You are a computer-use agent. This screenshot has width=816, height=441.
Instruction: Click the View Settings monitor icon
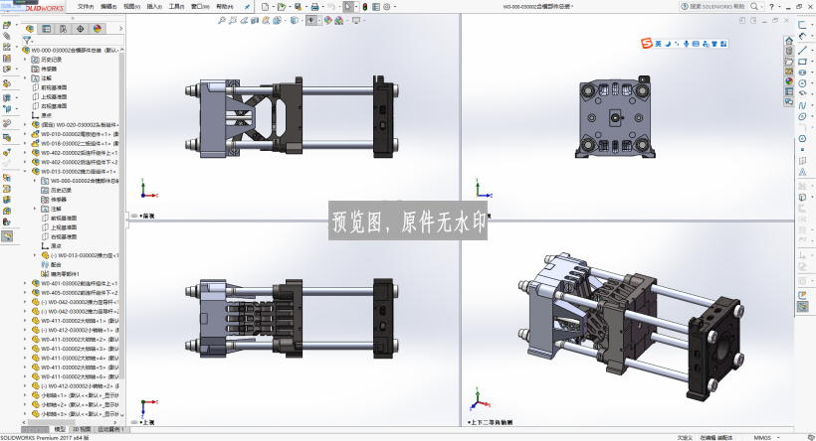356,20
